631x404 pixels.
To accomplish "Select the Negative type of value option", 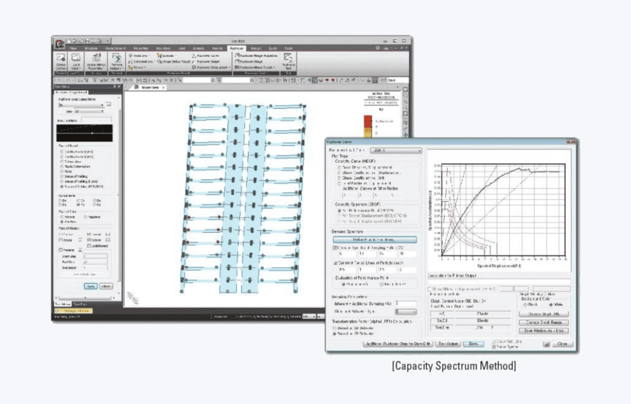I will (86, 217).
